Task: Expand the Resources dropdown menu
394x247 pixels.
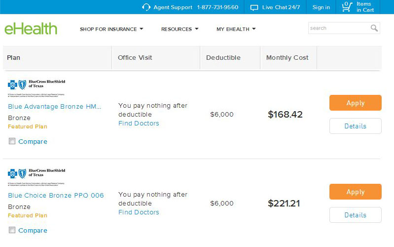Action: coord(179,29)
